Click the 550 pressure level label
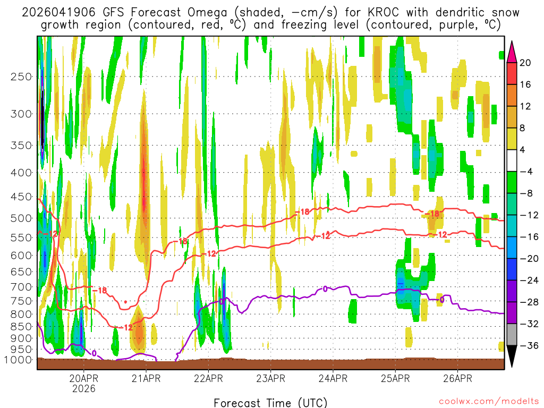 [21, 237]
